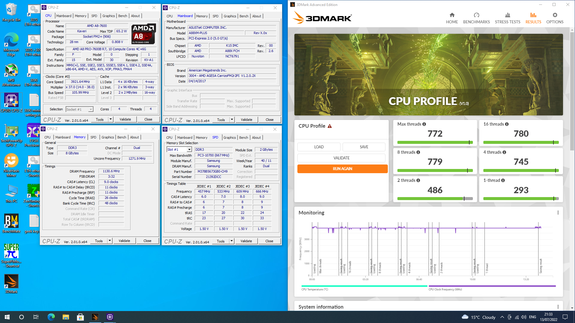Select Mainboard tab in SPD window
The width and height of the screenshot is (575, 323).
click(x=185, y=138)
